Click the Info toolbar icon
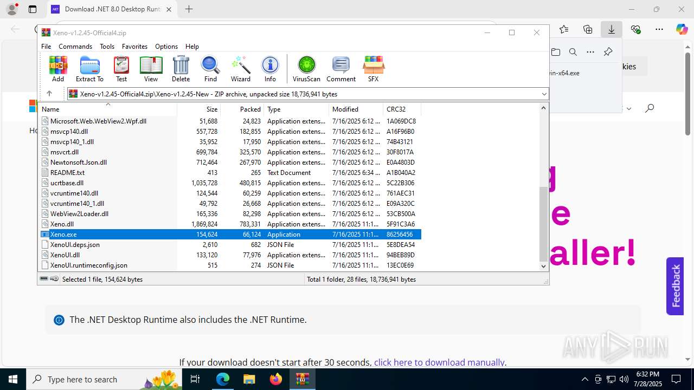Viewport: 694px width, 390px height. 270,69
